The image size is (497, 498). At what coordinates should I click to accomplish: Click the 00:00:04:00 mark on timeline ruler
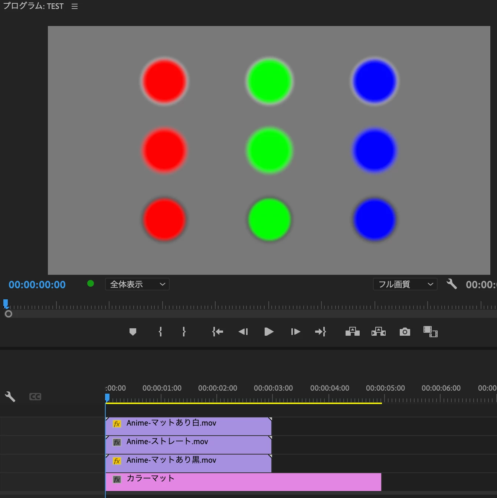[x=330, y=388]
